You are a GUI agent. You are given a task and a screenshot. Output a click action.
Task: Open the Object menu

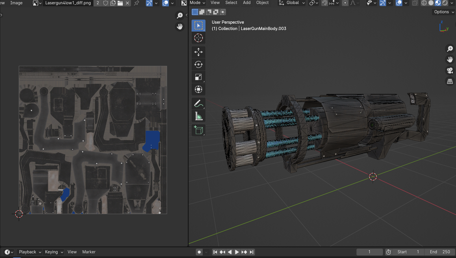[x=262, y=3]
